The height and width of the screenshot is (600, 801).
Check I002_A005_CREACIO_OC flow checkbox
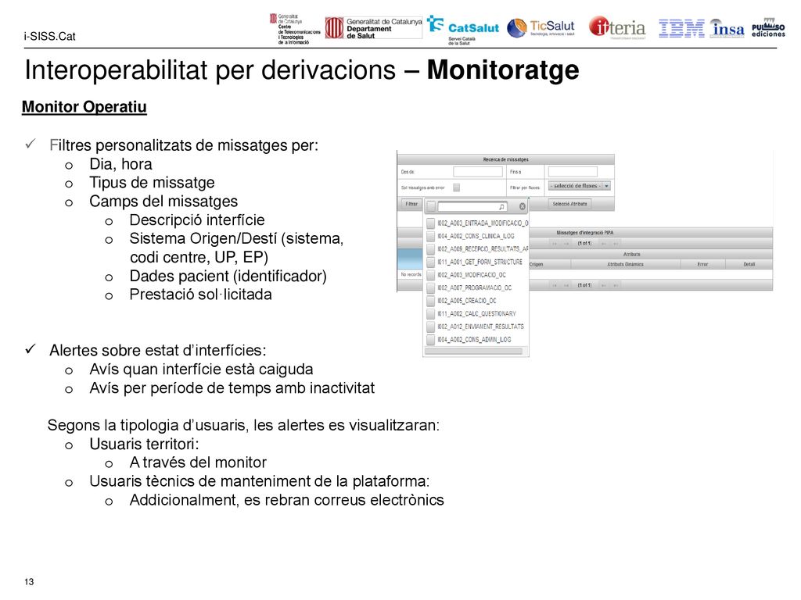coord(431,301)
